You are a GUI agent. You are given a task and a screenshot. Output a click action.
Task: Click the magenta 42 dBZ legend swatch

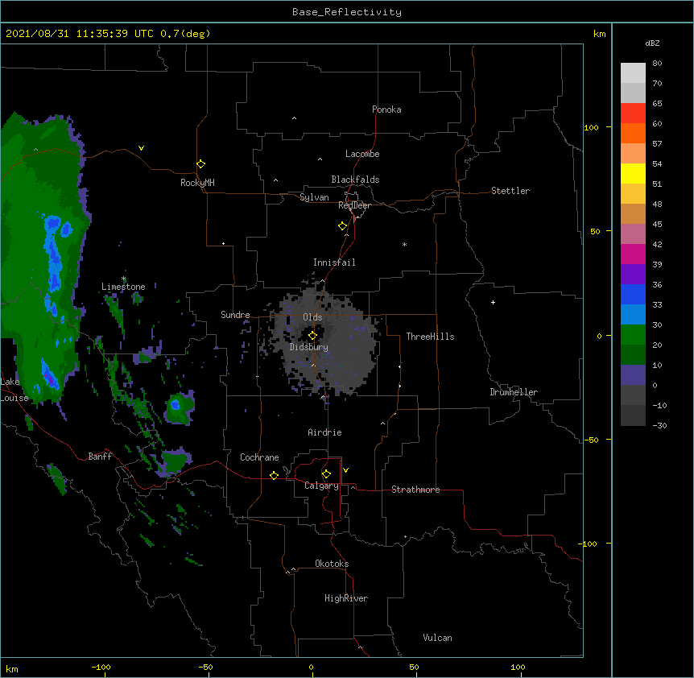633,254
